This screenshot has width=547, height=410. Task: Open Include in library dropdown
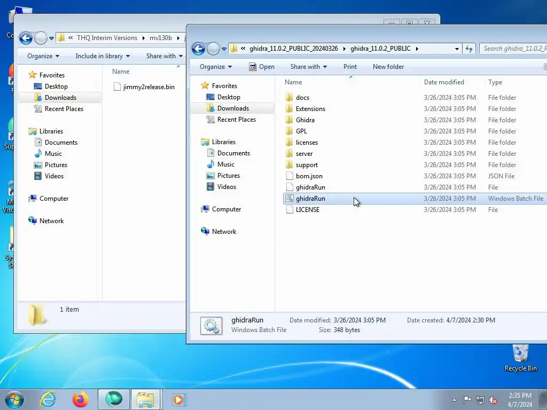(x=103, y=56)
